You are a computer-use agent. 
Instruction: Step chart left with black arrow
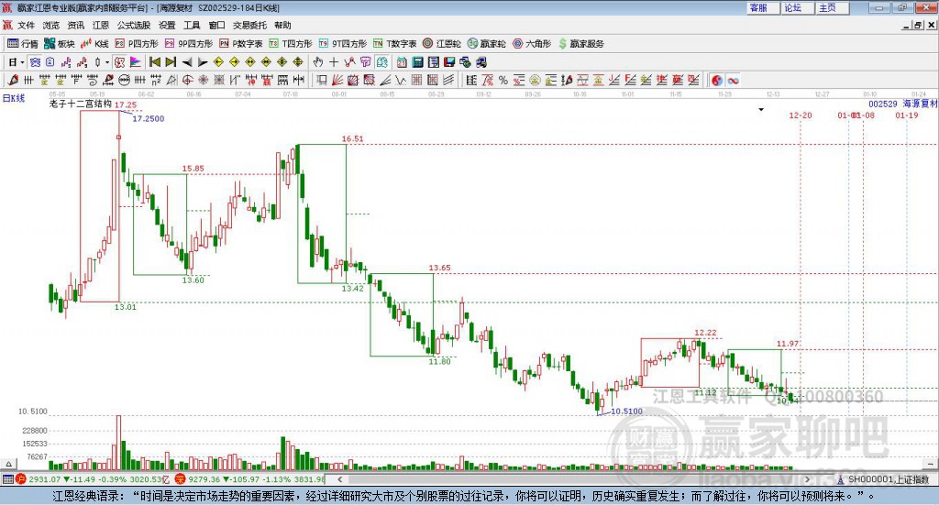point(187,61)
